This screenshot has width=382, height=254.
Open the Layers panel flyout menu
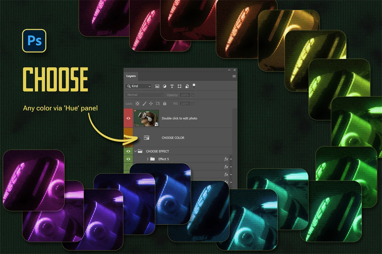pos(234,76)
